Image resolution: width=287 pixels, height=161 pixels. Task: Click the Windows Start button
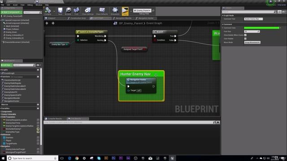coord(3,158)
